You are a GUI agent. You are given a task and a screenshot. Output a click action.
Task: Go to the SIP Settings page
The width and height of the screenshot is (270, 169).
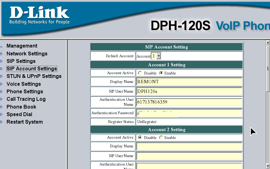point(21,61)
